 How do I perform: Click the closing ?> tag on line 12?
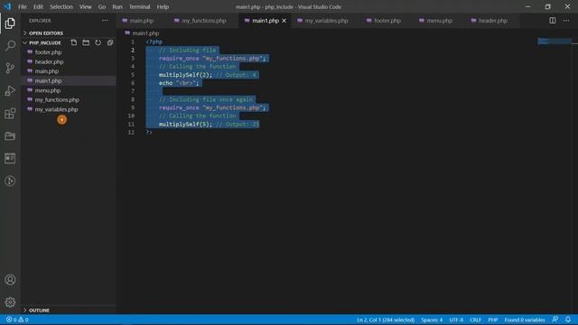(x=149, y=133)
